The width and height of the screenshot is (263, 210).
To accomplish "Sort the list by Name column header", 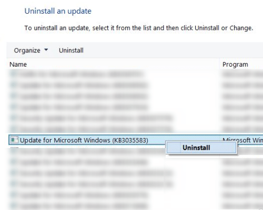I will [18, 65].
